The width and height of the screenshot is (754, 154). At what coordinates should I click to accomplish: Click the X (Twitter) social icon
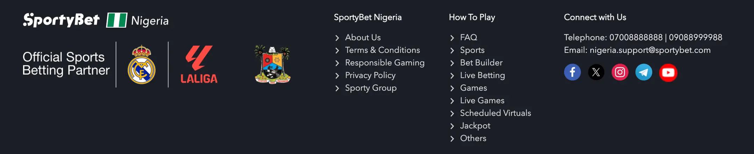[x=596, y=72]
